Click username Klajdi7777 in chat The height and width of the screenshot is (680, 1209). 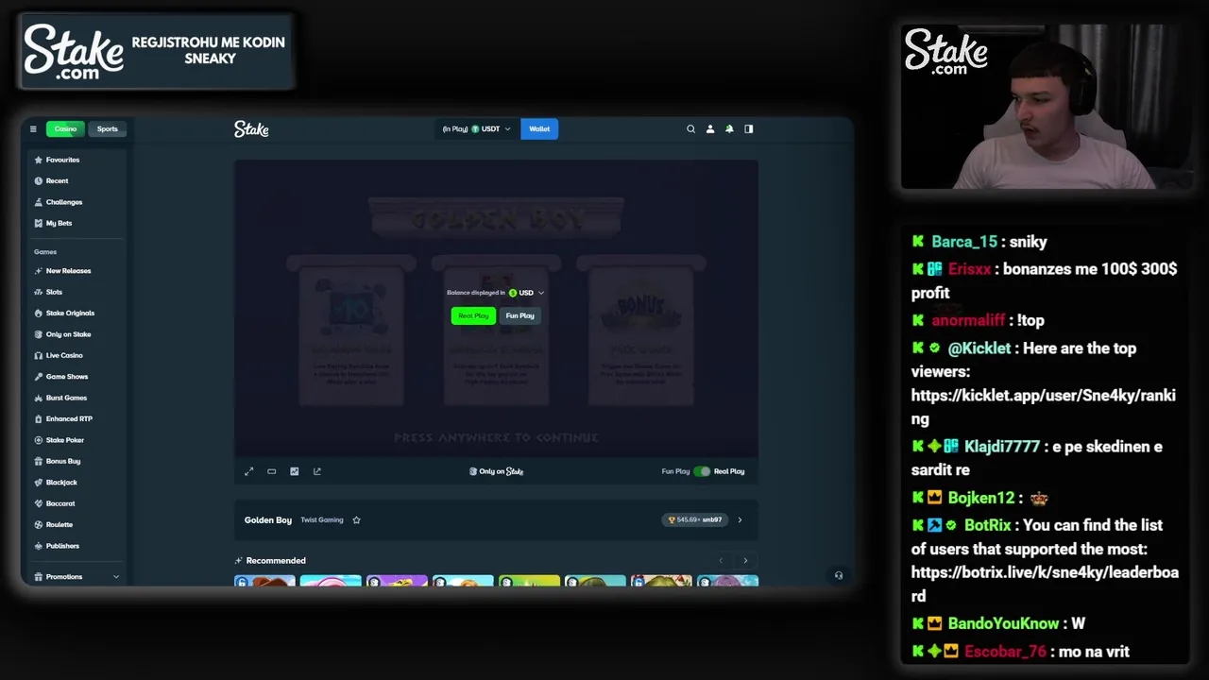click(x=1002, y=447)
